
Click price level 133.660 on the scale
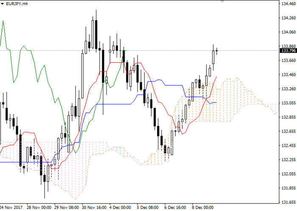(289, 60)
